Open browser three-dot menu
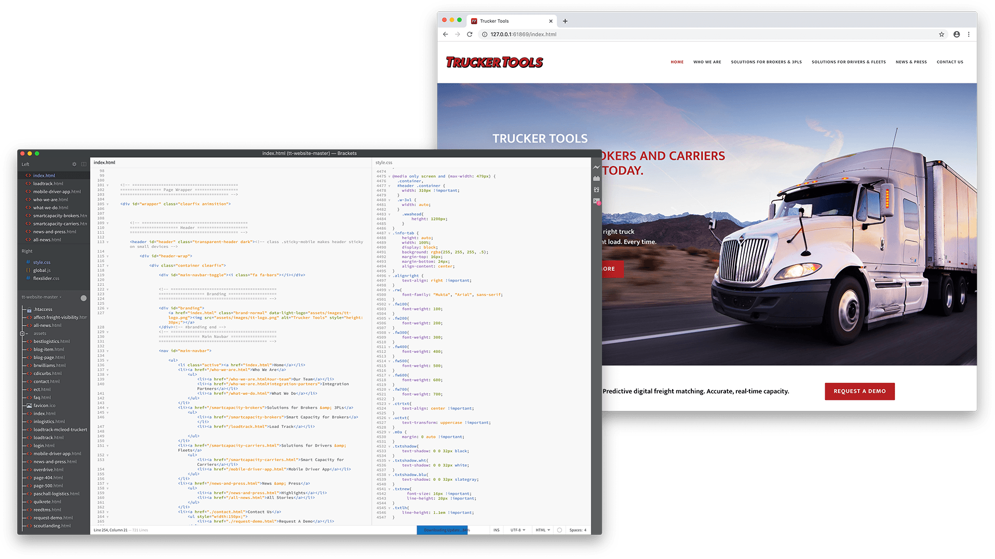 point(969,34)
